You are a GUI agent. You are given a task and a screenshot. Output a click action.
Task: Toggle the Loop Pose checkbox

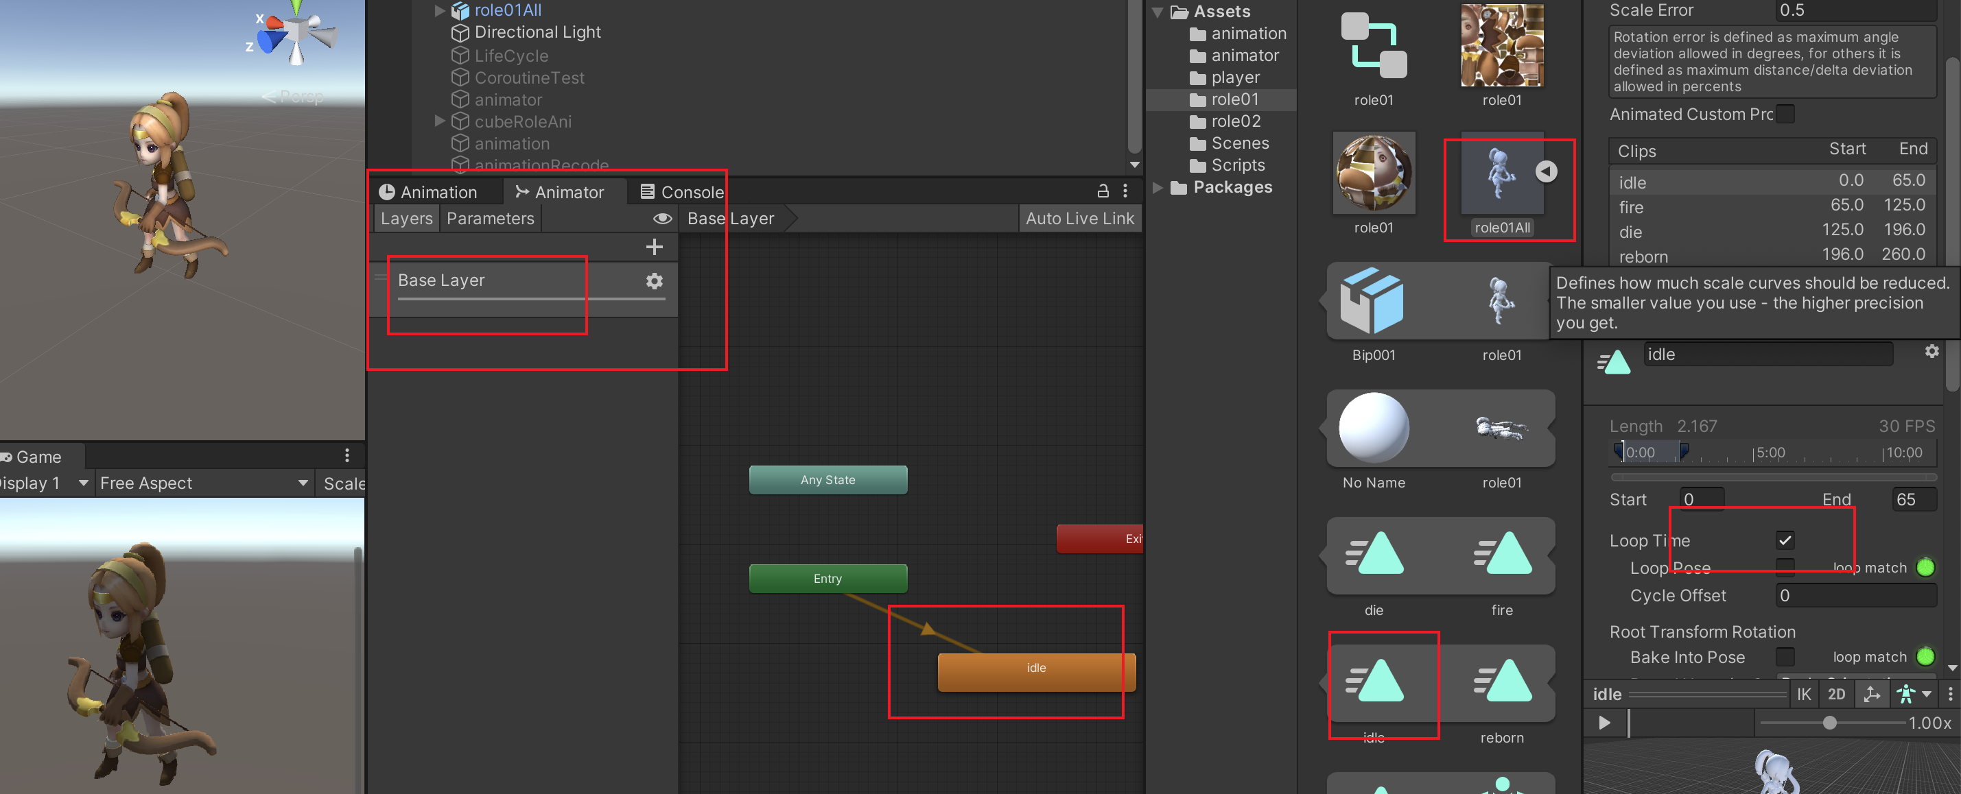[x=1785, y=567]
